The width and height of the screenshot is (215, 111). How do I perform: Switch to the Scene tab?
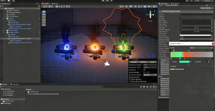[45, 4]
